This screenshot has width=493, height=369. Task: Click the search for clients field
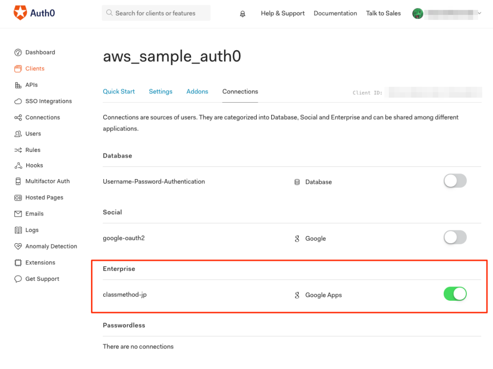point(156,13)
